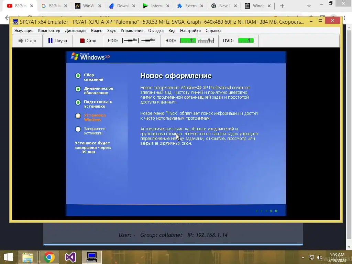Switch to the Extens browser tab
352x264 pixels.
coord(190,6)
